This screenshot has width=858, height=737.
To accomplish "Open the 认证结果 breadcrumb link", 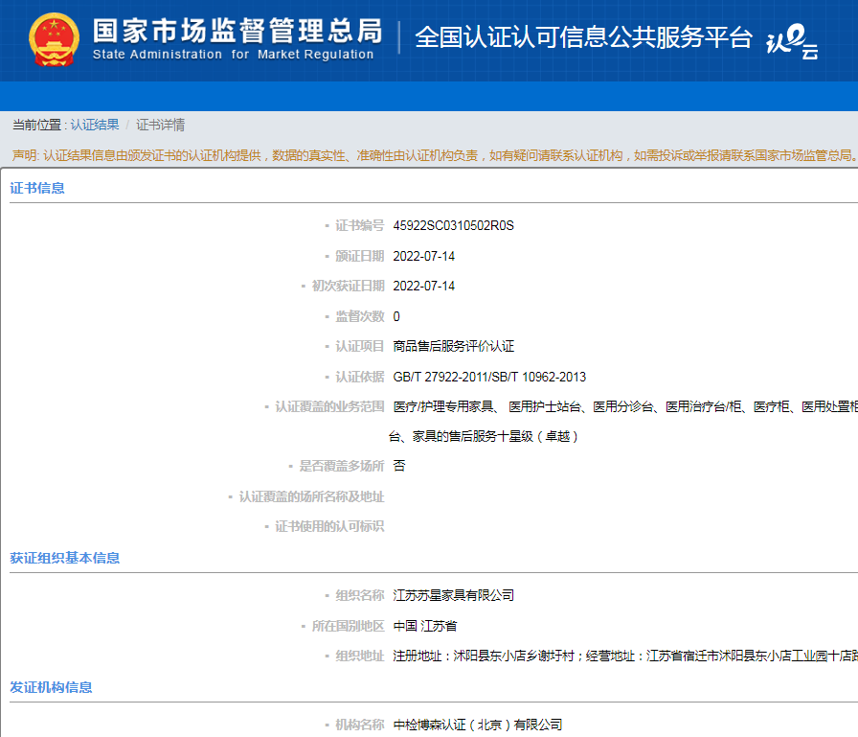I will [95, 125].
